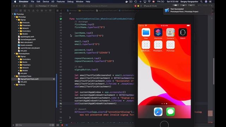
Task: Toggle the debug area visibility button
Action: coord(58,125)
